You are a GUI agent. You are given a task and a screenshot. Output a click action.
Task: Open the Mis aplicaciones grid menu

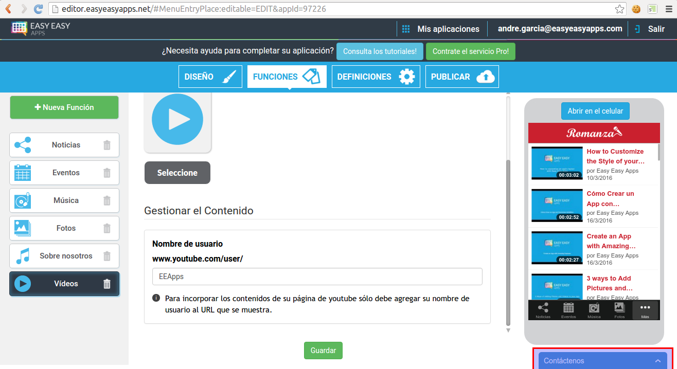click(406, 29)
